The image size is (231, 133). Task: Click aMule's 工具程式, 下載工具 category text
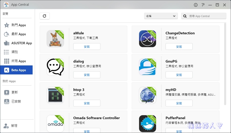click(86, 38)
